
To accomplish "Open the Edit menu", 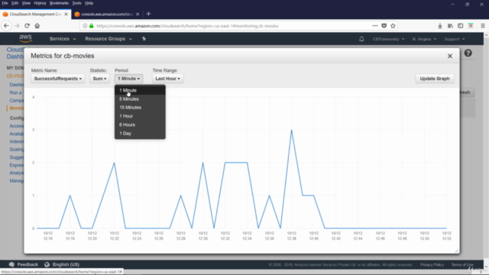I will [x=15, y=3].
